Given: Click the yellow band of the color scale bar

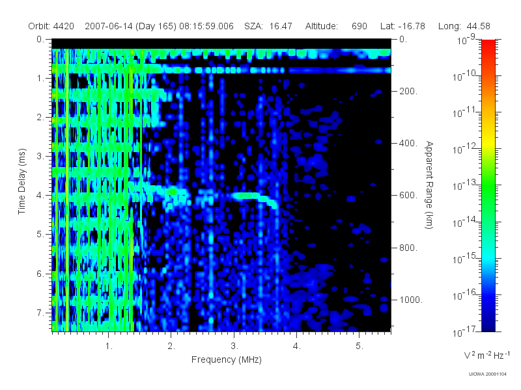Looking at the screenshot, I should click(488, 142).
